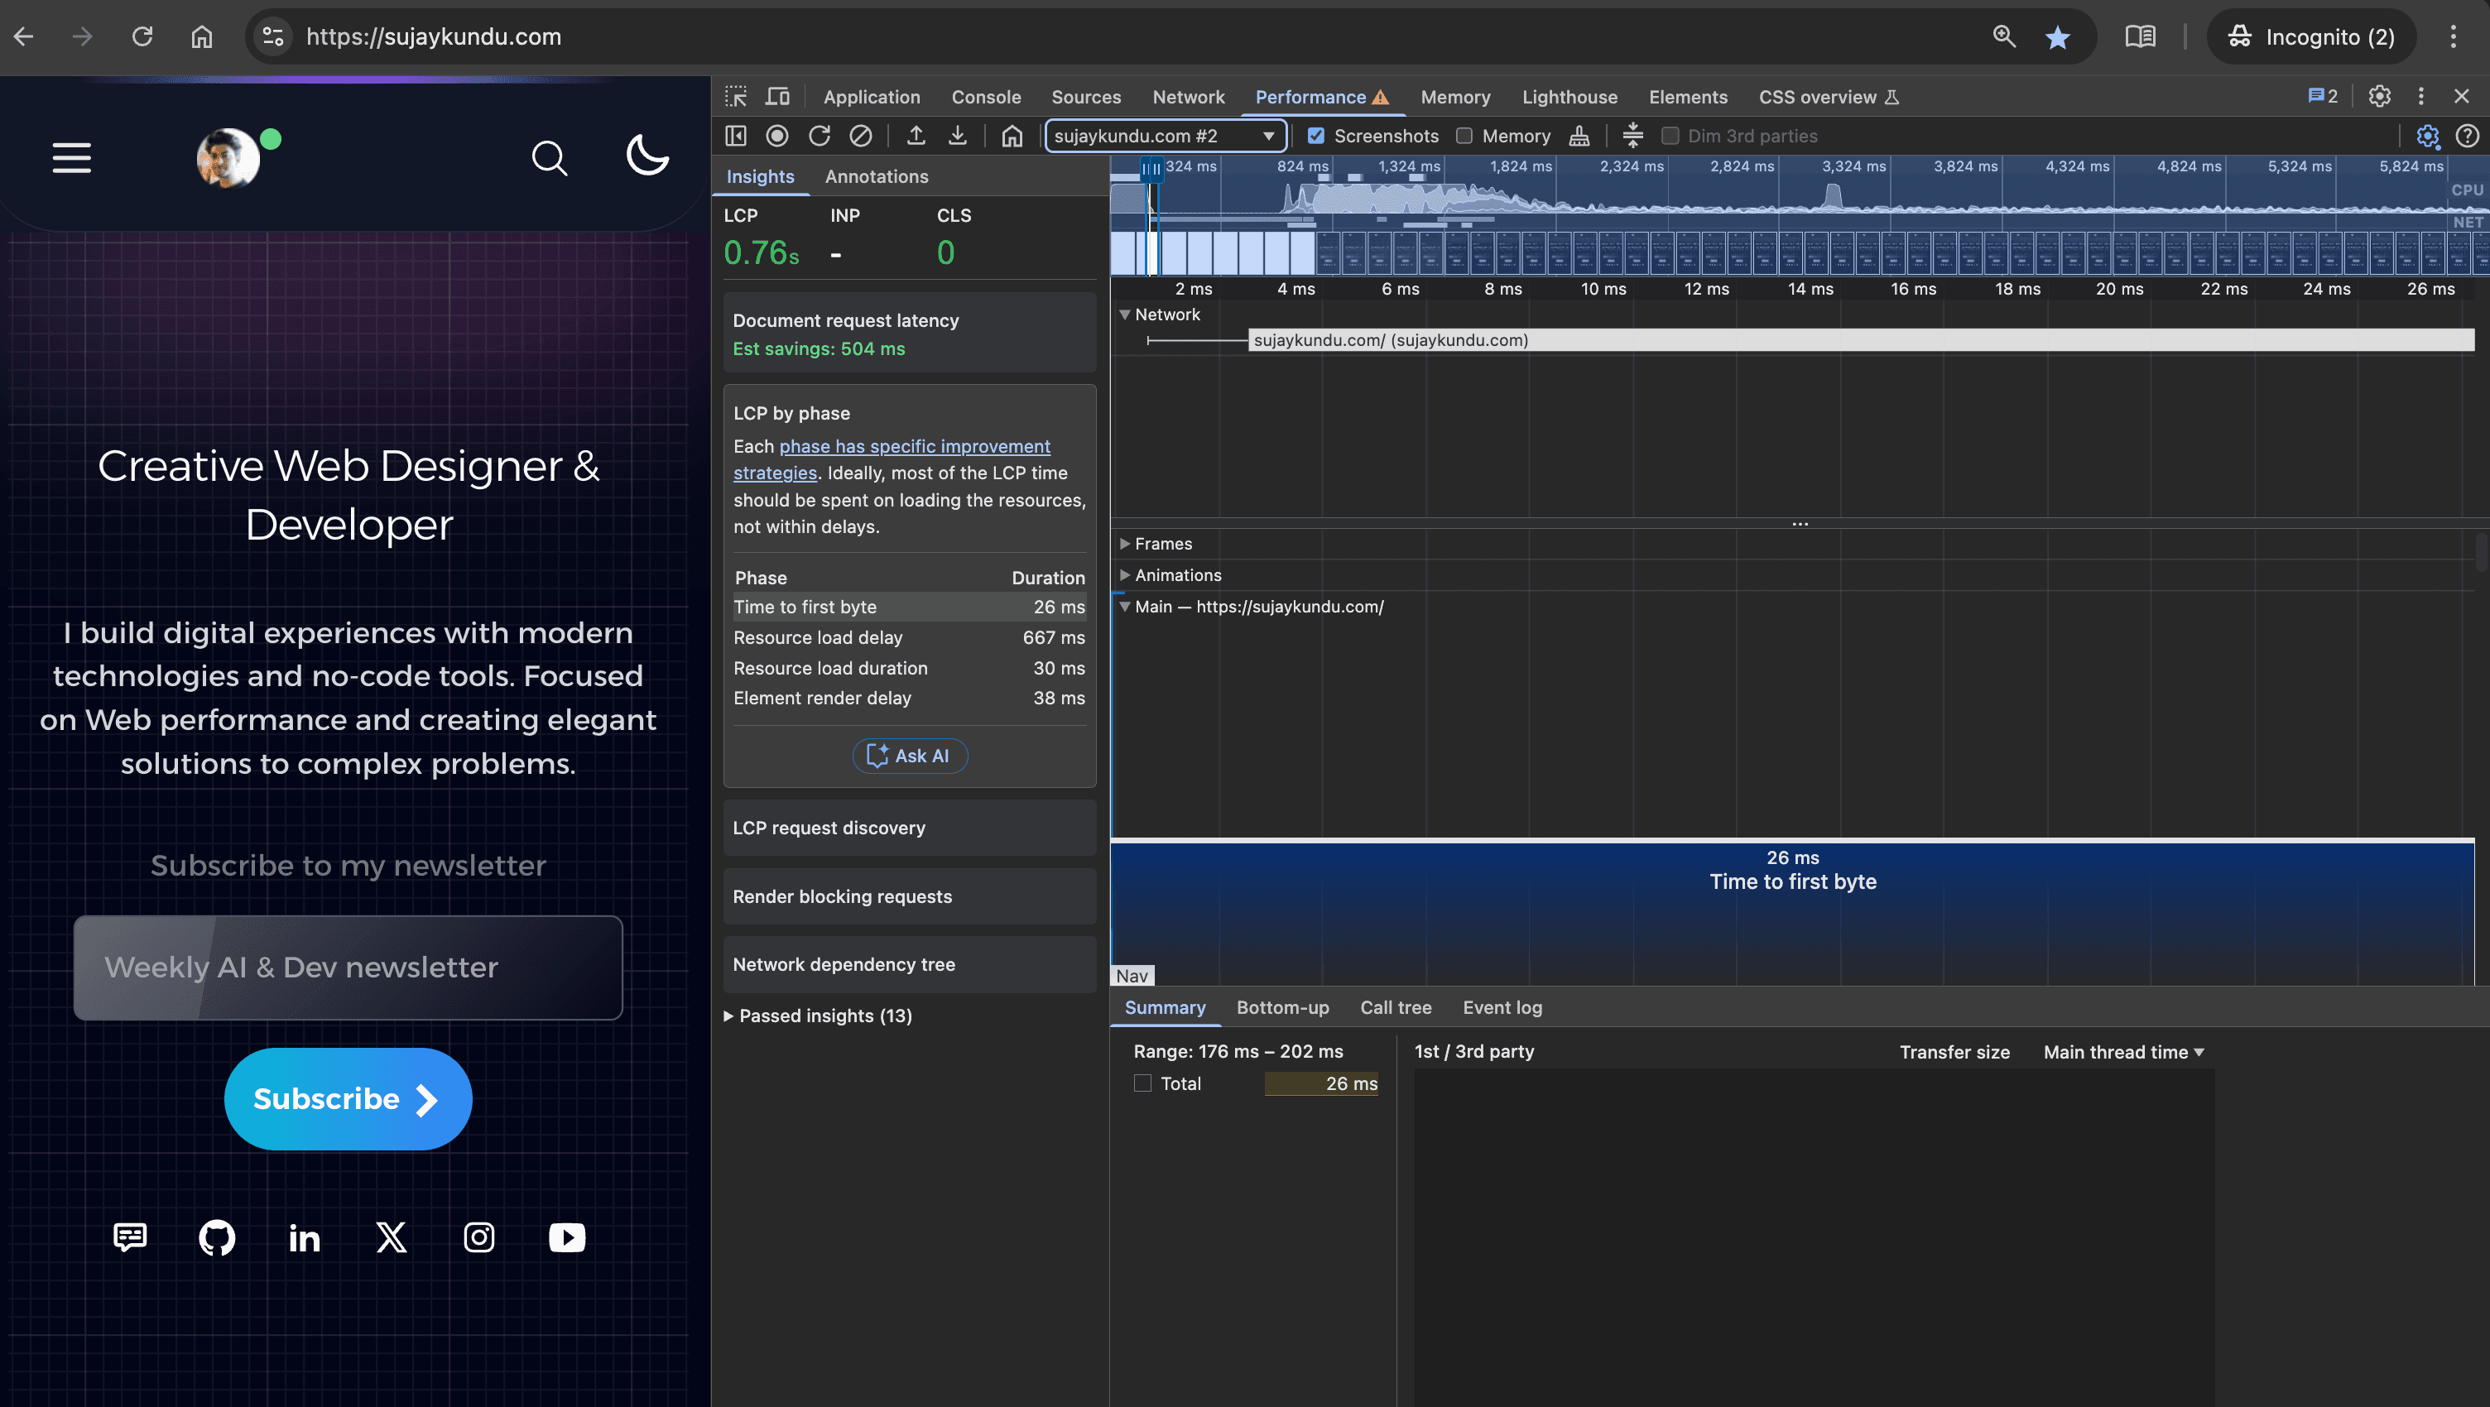Viewport: 2490px width, 1407px height.
Task: Open the phase improvement strategies link
Action: (915, 445)
